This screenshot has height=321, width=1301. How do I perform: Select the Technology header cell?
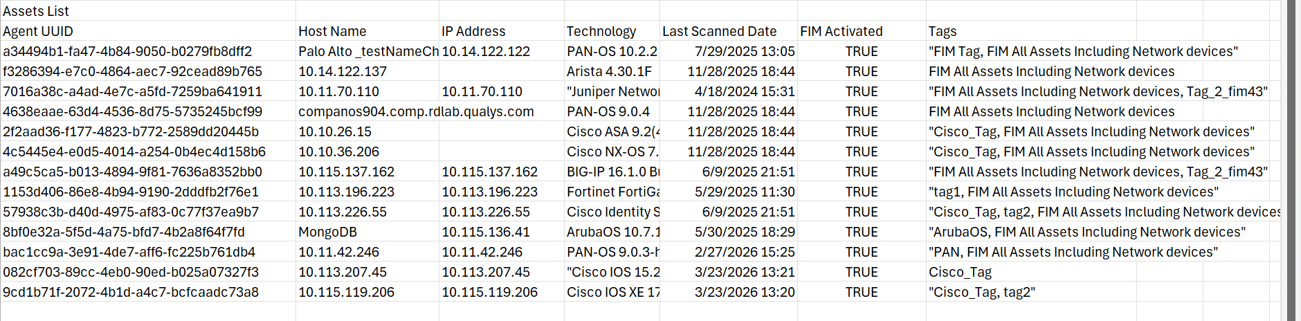(x=601, y=31)
